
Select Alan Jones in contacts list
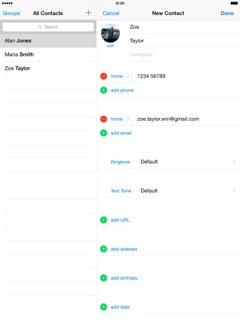48,41
